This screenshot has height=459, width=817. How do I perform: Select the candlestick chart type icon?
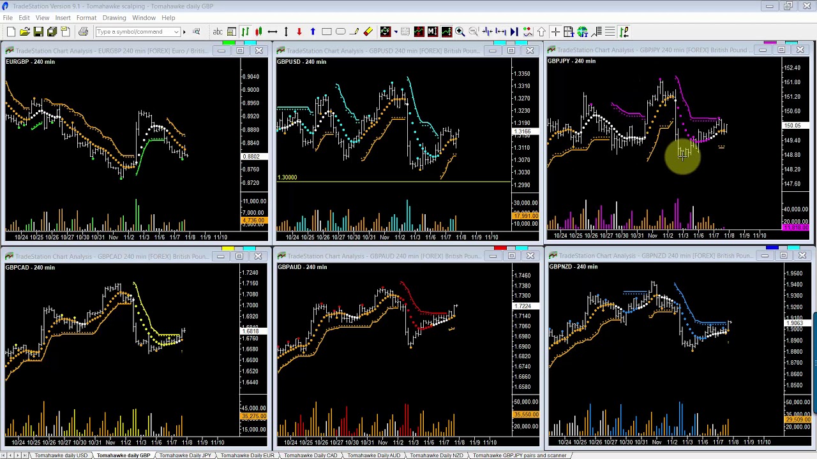pos(259,32)
